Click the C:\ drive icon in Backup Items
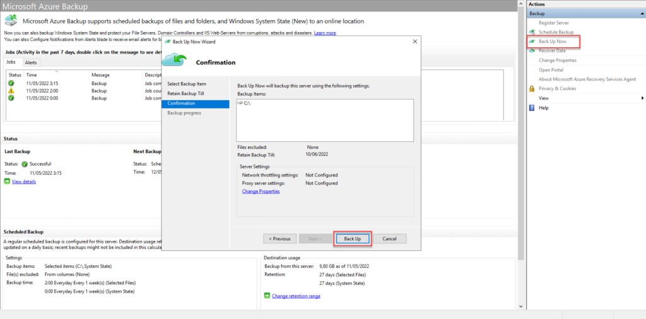Image resolution: width=646 pixels, height=319 pixels. (240, 103)
